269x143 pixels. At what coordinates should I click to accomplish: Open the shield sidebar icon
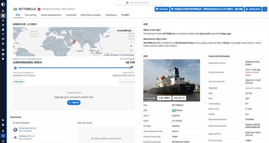click(x=3, y=59)
